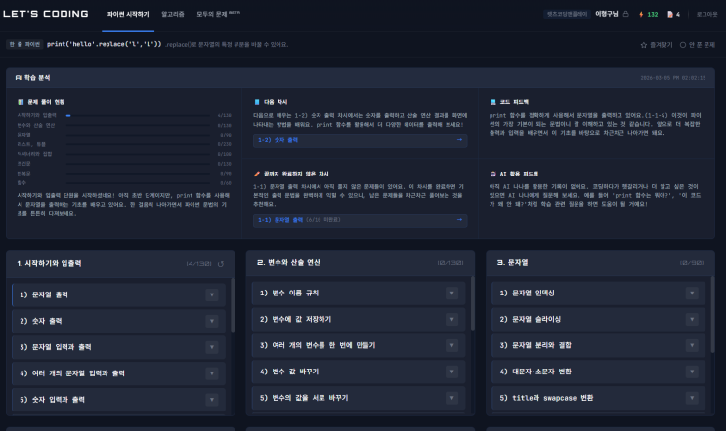Click the 다음 차시 blue book icon
The width and height of the screenshot is (726, 431).
[257, 102]
